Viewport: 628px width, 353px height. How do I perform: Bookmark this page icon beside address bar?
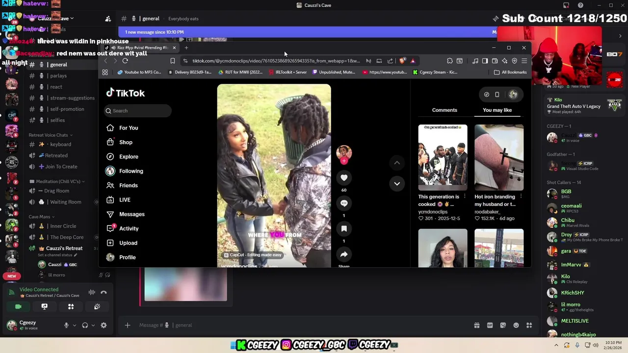pos(173,61)
